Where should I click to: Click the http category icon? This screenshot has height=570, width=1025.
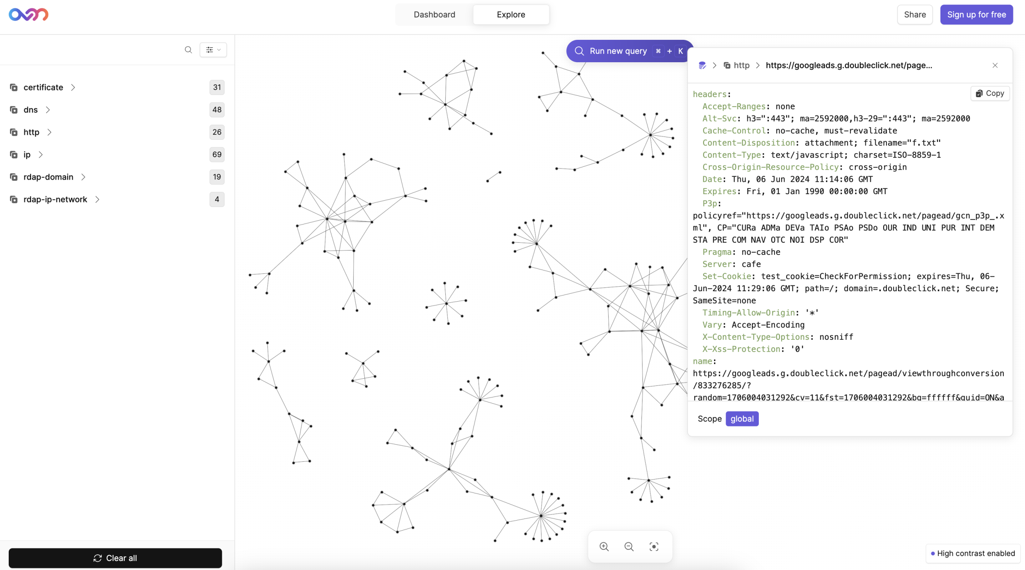click(x=13, y=132)
